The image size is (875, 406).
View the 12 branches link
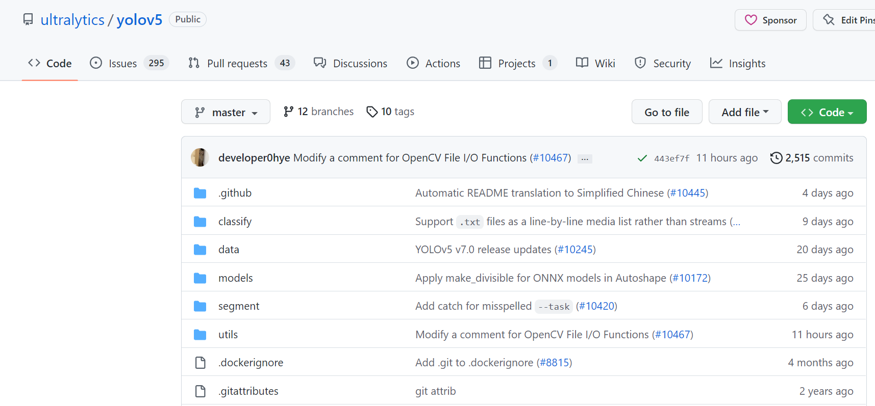[x=319, y=112]
